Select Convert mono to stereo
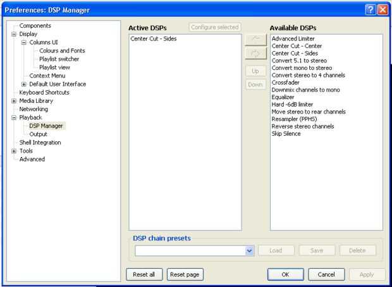Viewport: 392px width, 287px height. (302, 68)
